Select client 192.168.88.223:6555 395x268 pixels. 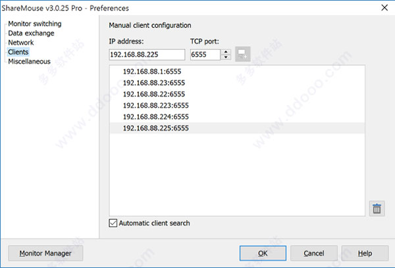pyautogui.click(x=237, y=105)
